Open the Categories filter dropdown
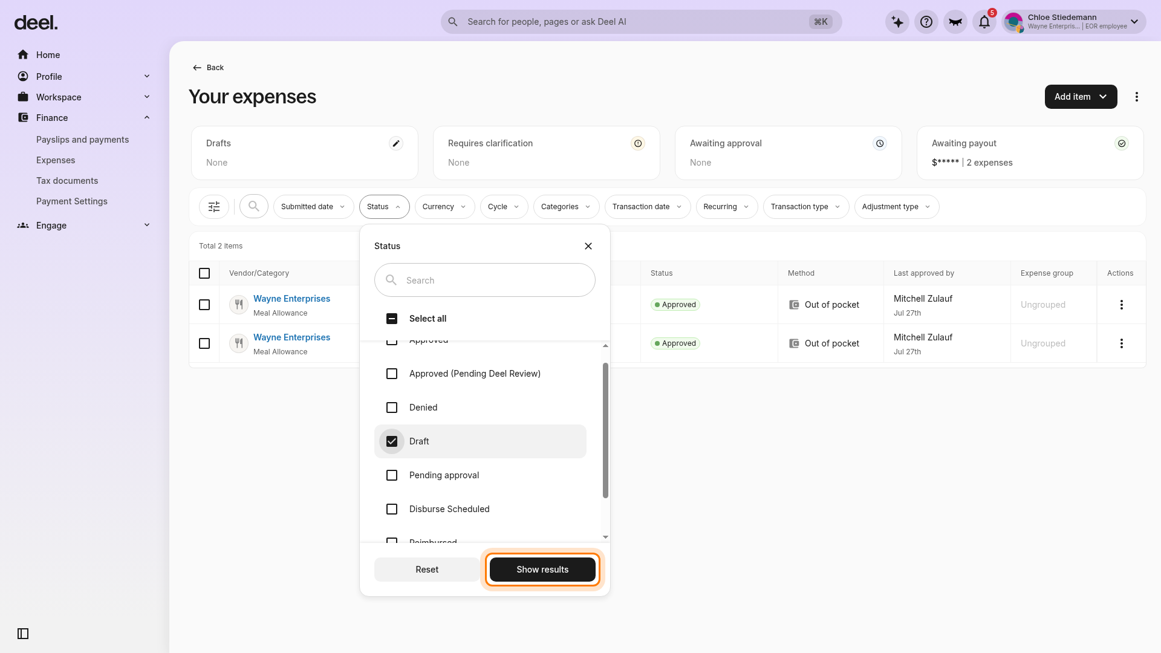Viewport: 1161px width, 653px height. pyautogui.click(x=566, y=207)
